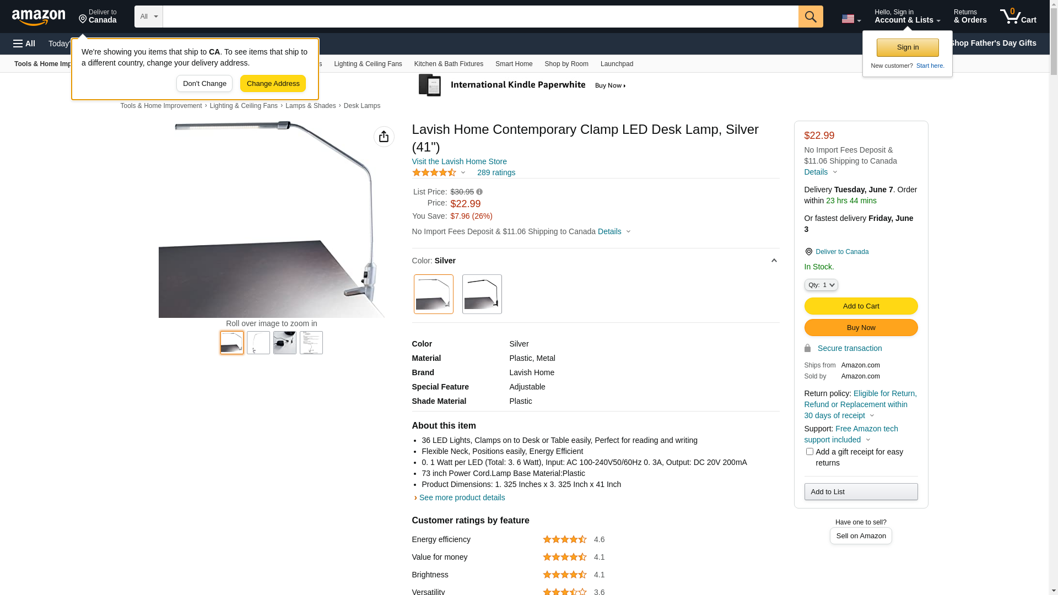Click the 289 ratings link

[496, 172]
